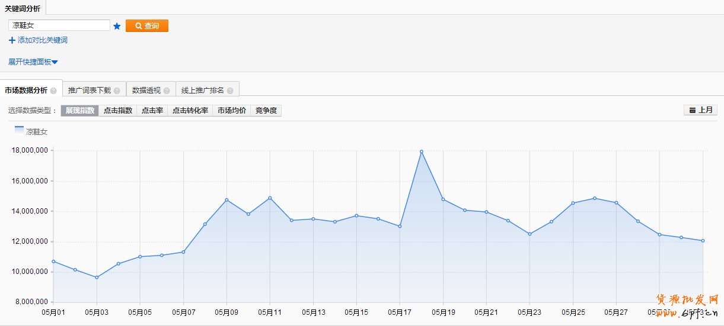Screen dimensions: 724x326
Task: Click help icon beside 线上推广排名 tab
Action: (230, 91)
